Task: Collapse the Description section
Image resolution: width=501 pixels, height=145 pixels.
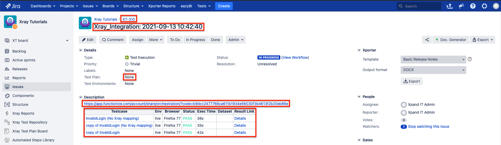Action: (x=81, y=97)
